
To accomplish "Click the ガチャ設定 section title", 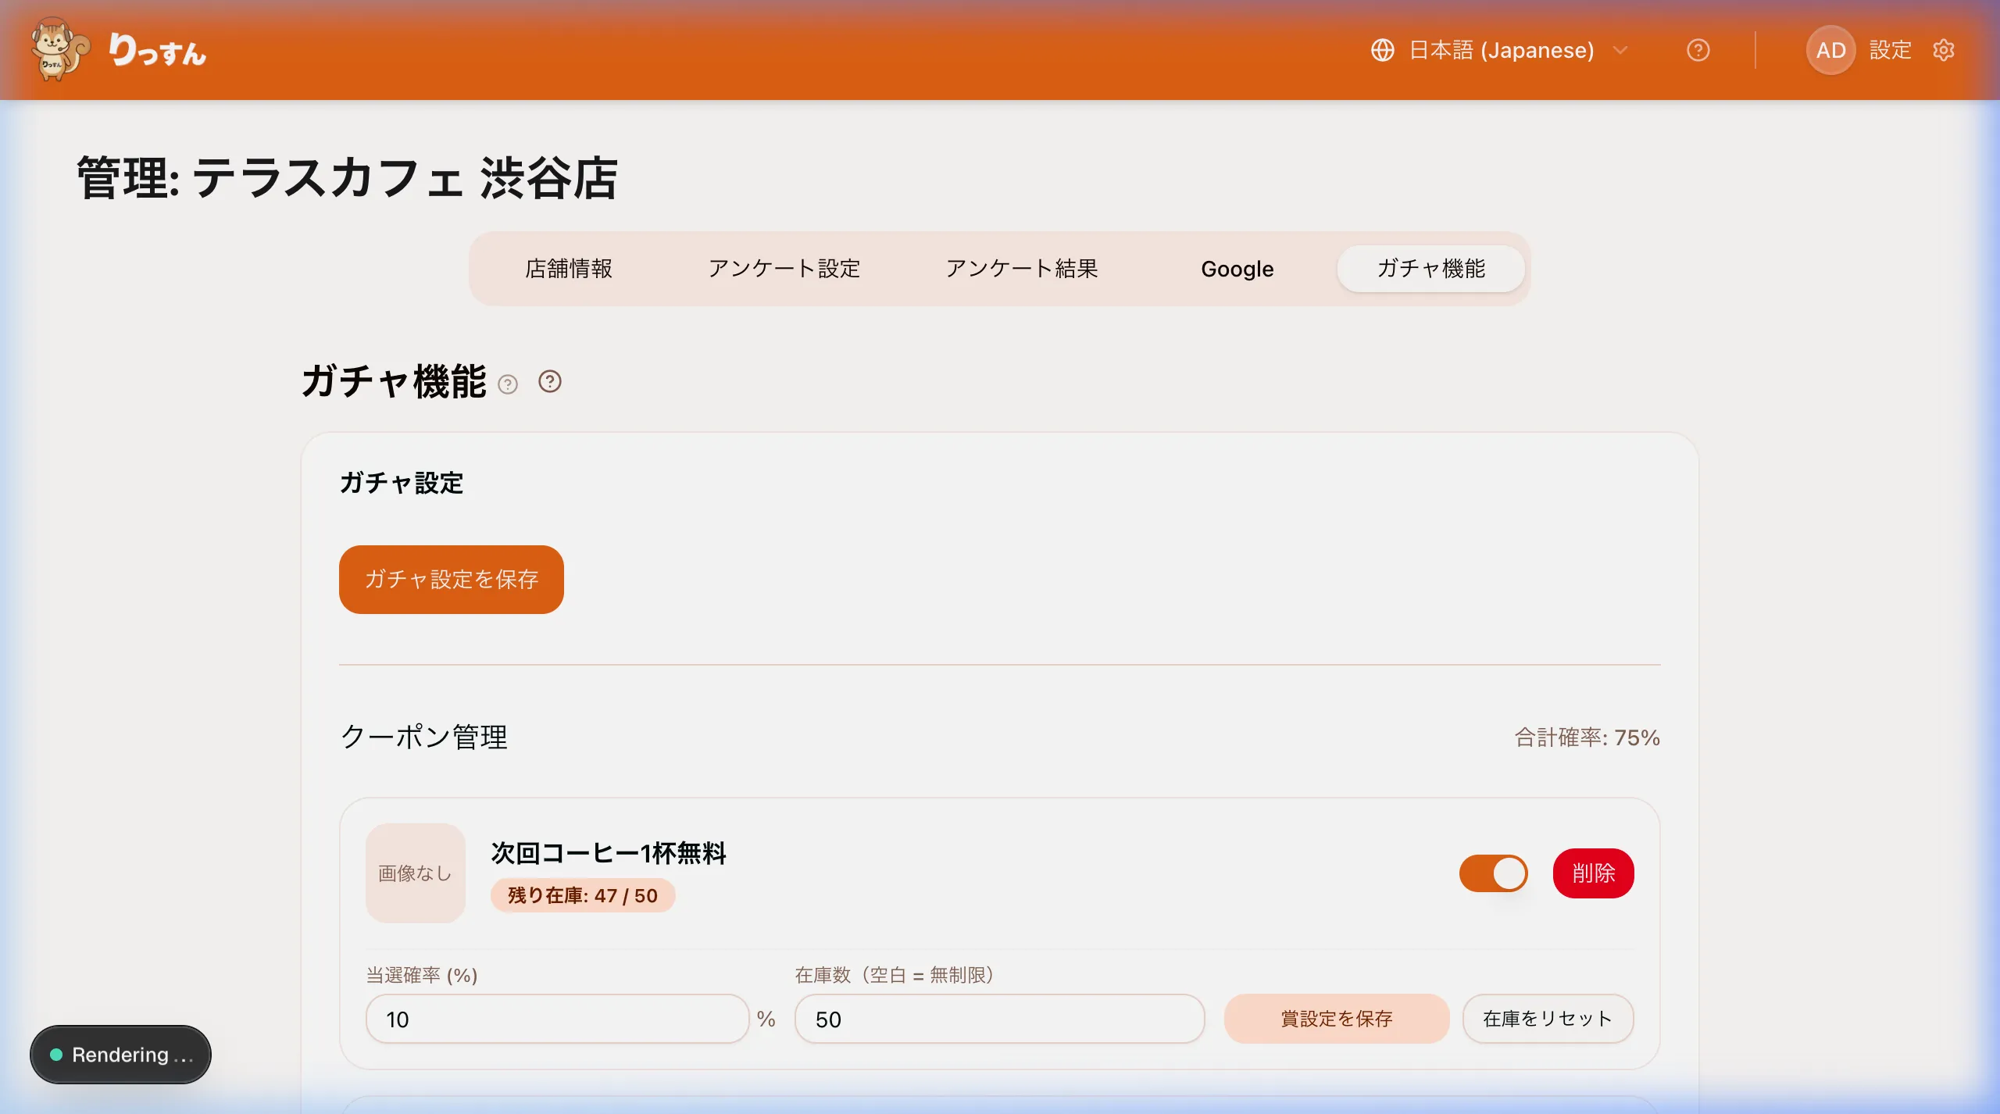I will pyautogui.click(x=402, y=483).
